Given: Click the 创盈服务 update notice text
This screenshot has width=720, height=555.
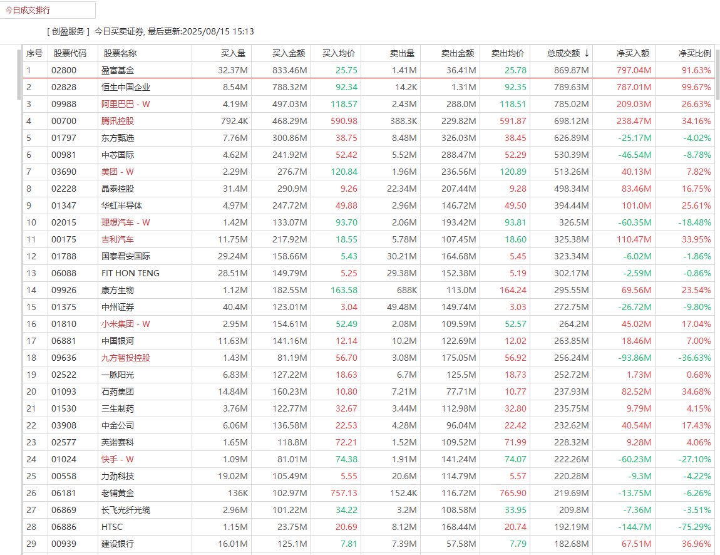Looking at the screenshot, I should tap(151, 32).
